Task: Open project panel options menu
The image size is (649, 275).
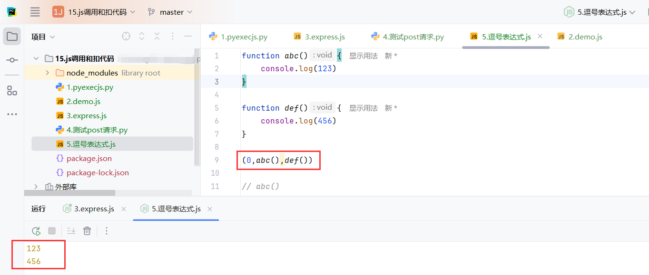Action: tap(173, 37)
